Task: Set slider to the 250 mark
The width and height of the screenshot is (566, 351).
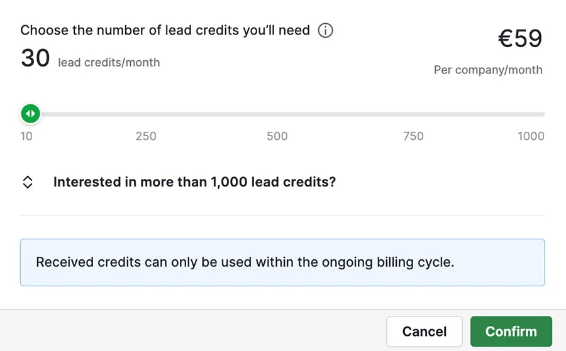Action: click(x=146, y=114)
